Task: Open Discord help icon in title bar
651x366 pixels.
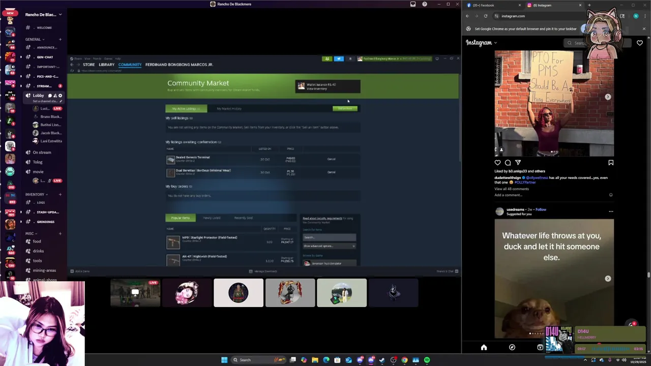Action: 425,4
